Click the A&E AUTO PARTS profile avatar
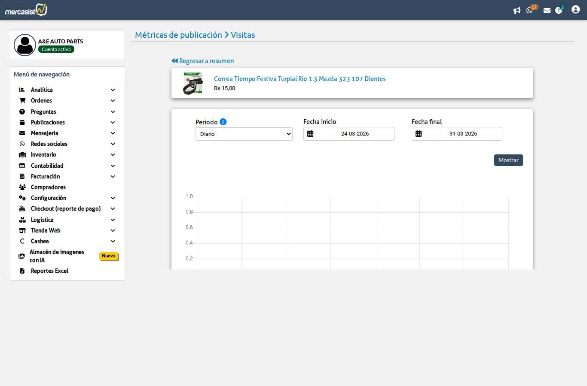The image size is (587, 386). 25,45
